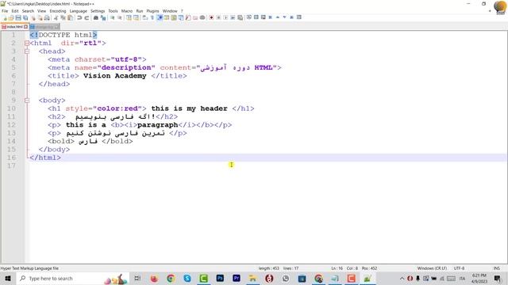Image resolution: width=508 pixels, height=285 pixels.
Task: Open the Language menu
Action: tap(78, 11)
